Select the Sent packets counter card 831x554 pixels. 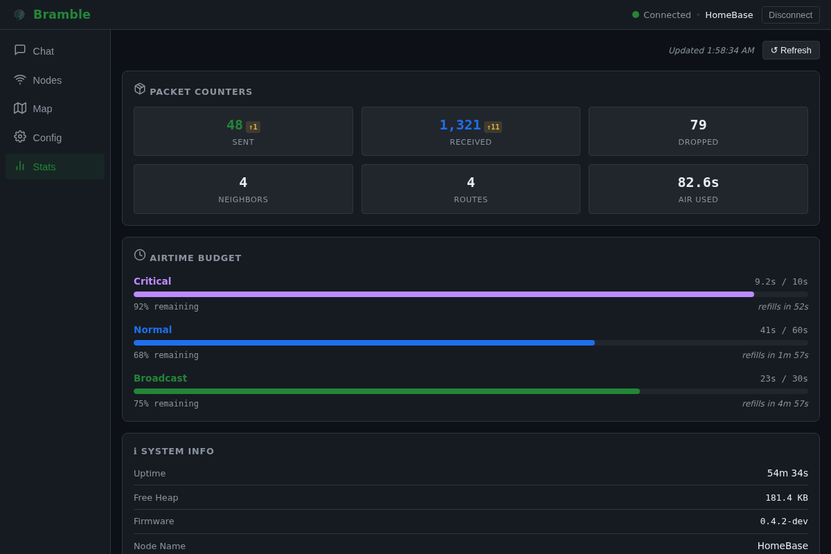click(x=243, y=131)
